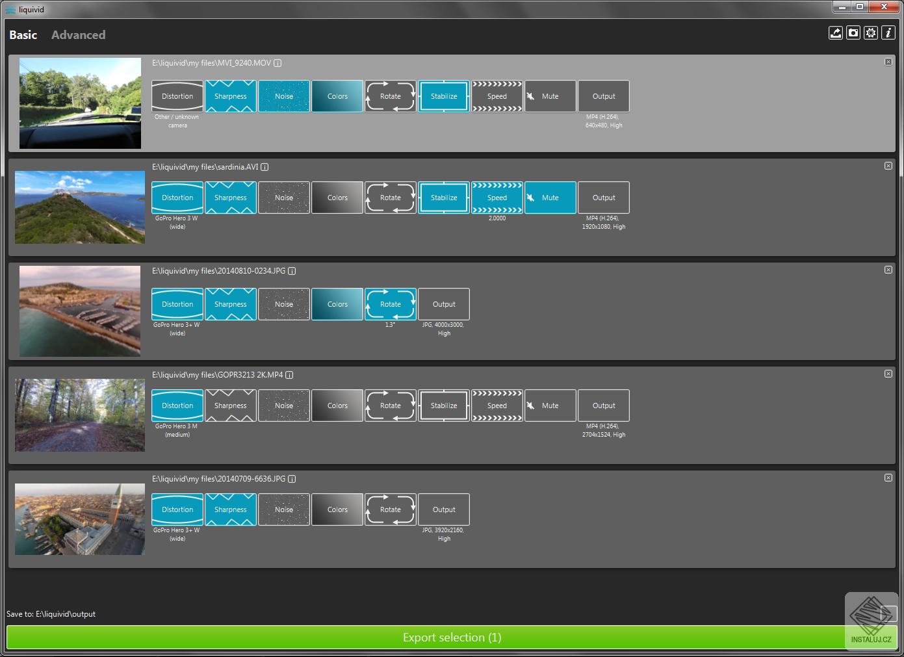Toggle Rotate for 20140810-0234.JPG
The height and width of the screenshot is (657, 904).
click(391, 304)
